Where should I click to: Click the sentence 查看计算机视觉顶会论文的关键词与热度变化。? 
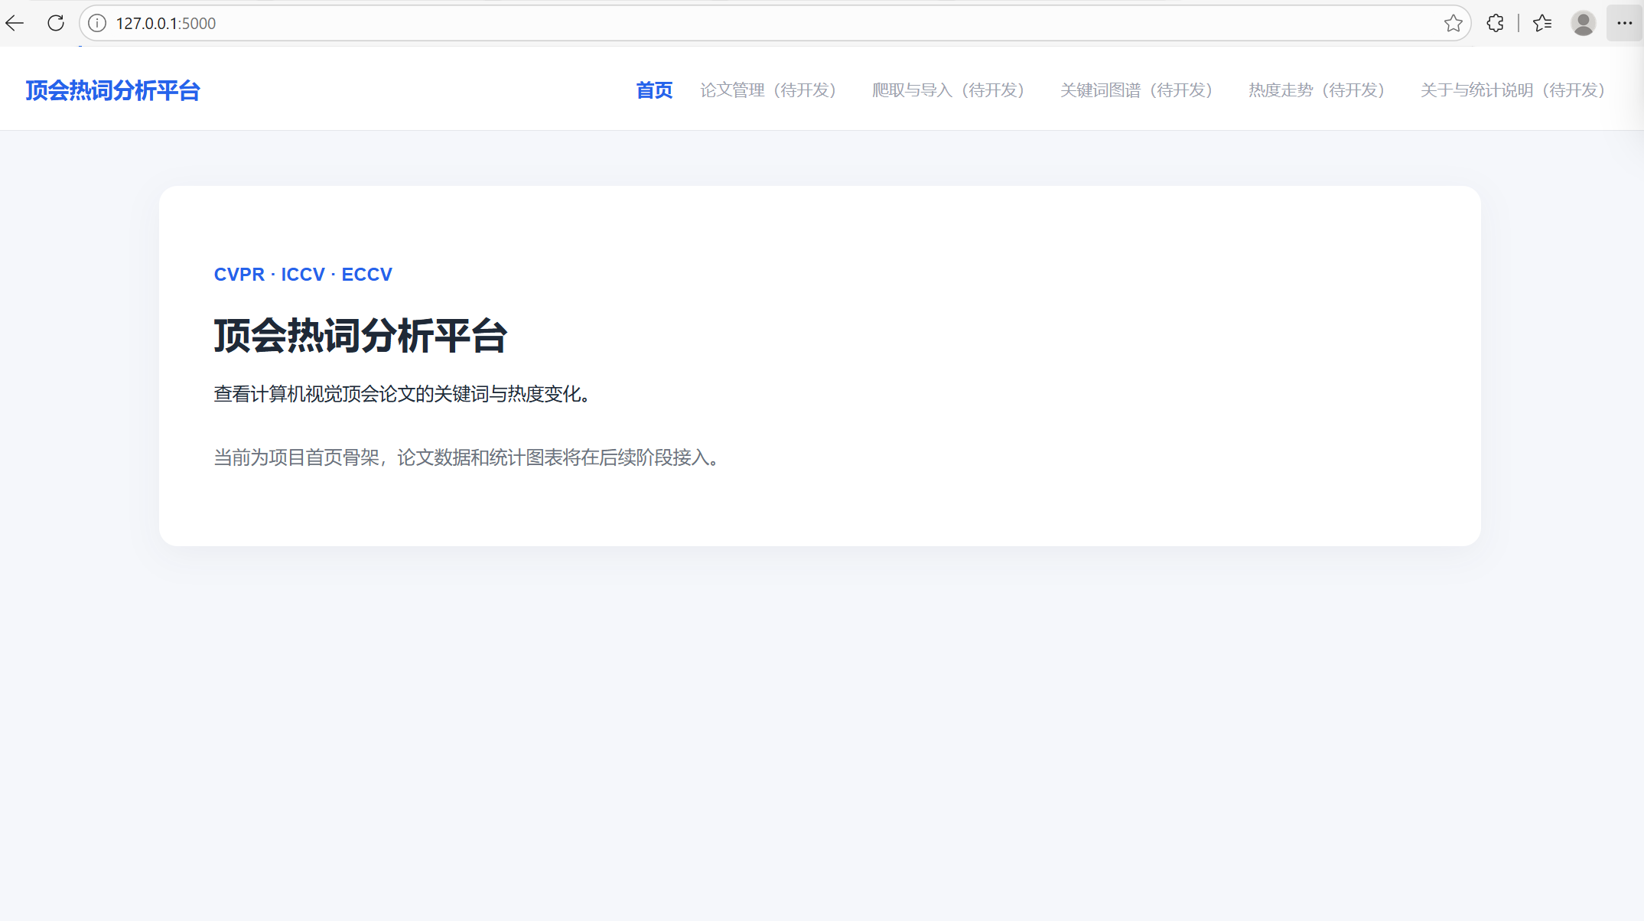[x=402, y=394]
